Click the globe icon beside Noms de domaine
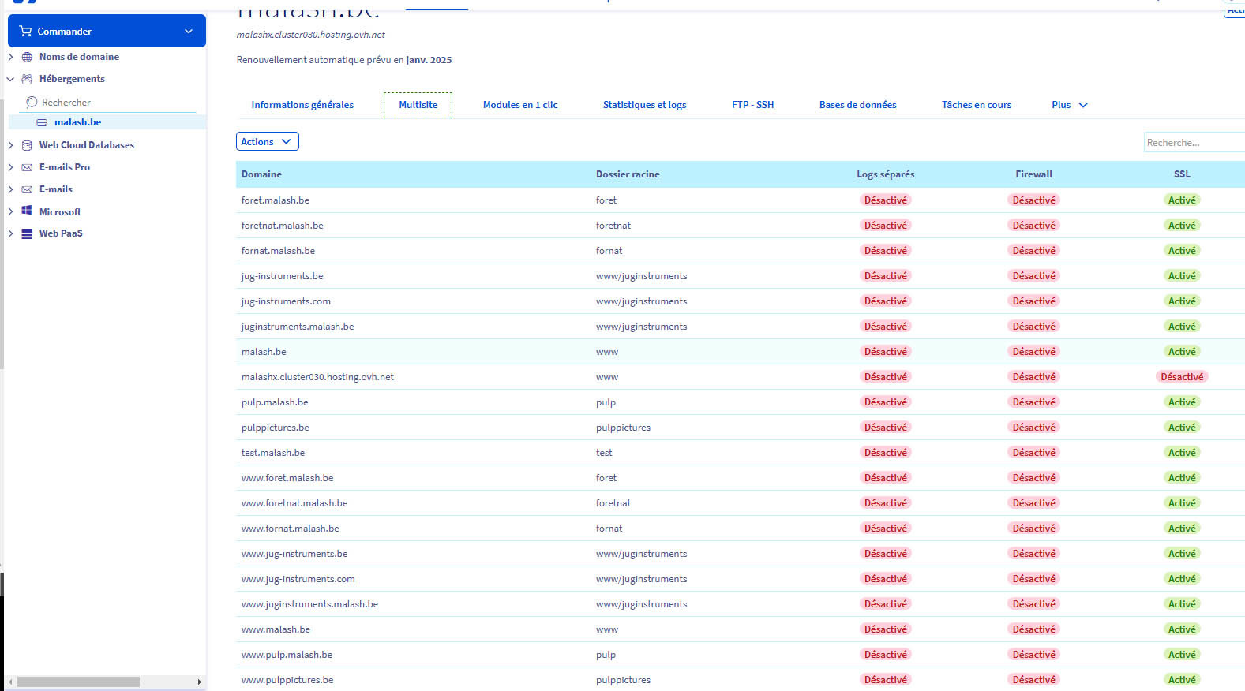 point(27,57)
